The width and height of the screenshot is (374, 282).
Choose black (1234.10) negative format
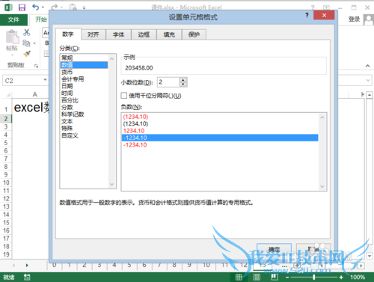click(x=220, y=123)
